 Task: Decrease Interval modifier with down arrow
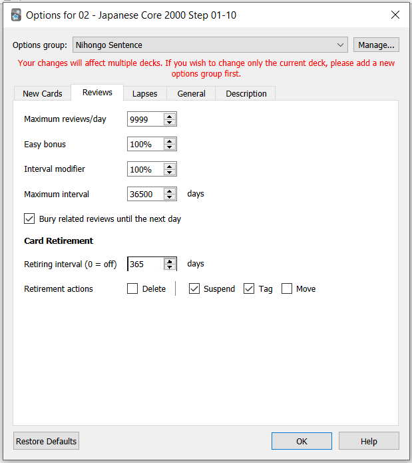169,172
